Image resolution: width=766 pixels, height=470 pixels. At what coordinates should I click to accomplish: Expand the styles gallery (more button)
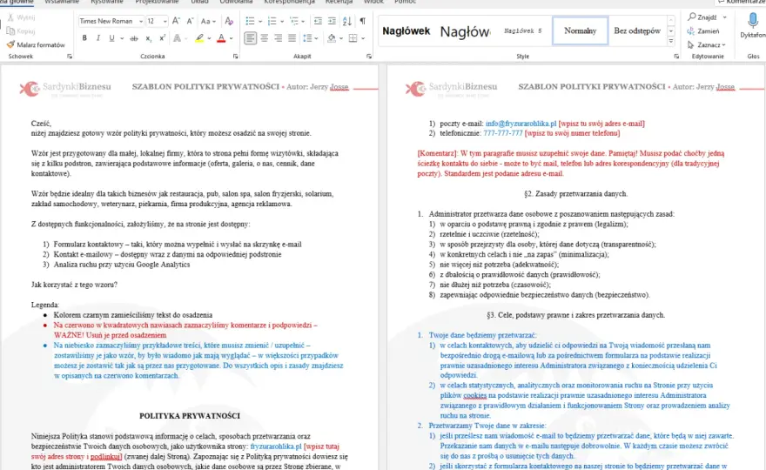coord(671,42)
